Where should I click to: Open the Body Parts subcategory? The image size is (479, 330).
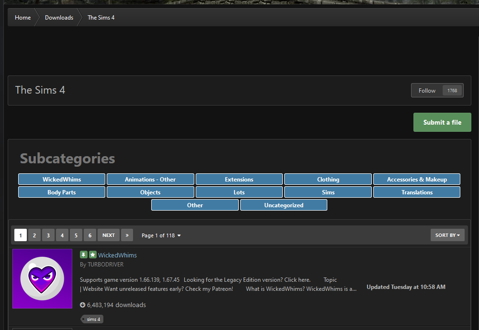point(62,192)
